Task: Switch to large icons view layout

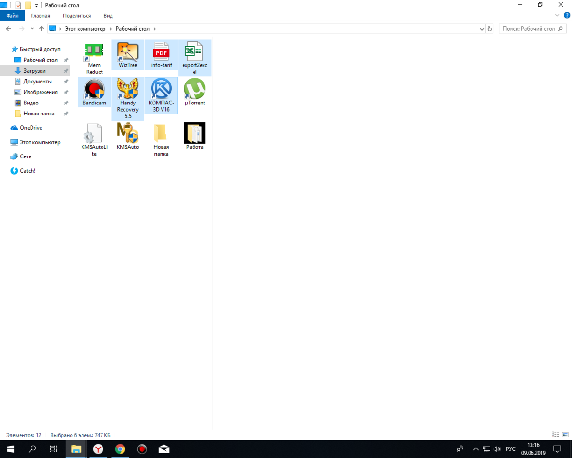Action: (x=565, y=435)
